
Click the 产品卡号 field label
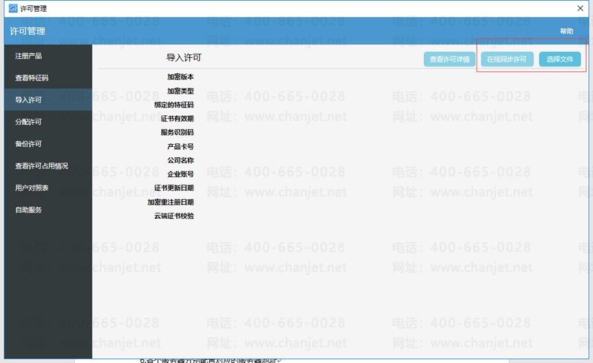pyautogui.click(x=180, y=146)
